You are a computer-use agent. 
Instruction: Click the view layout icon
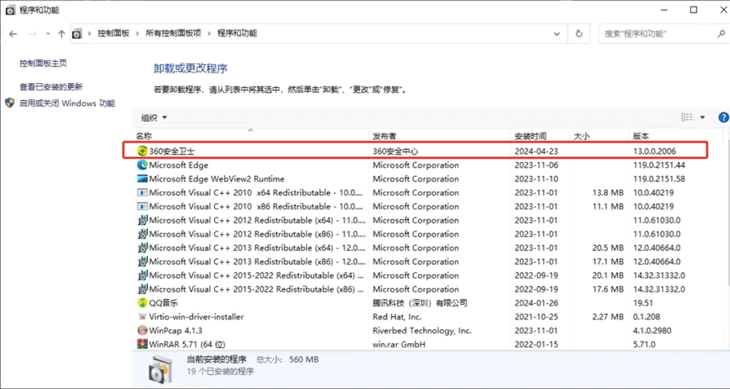pos(687,117)
